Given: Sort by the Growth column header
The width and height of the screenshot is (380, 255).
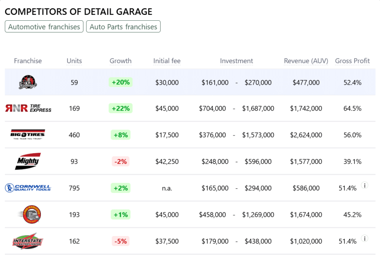Looking at the screenshot, I should [121, 61].
